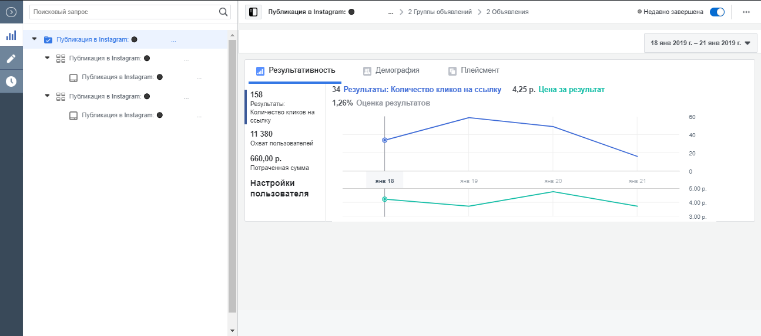Image resolution: width=761 pixels, height=336 pixels.
Task: Click the Недавно завершена status label
Action: 673,12
